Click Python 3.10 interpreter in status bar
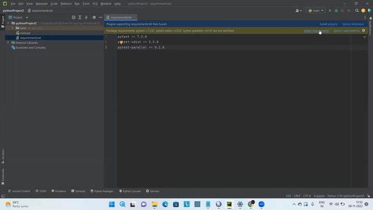373x210 pixels. point(346,196)
